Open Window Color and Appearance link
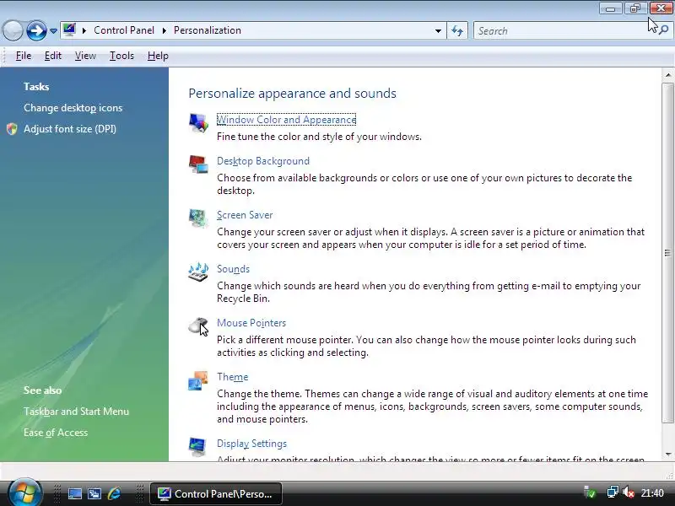This screenshot has height=506, width=675. point(286,120)
